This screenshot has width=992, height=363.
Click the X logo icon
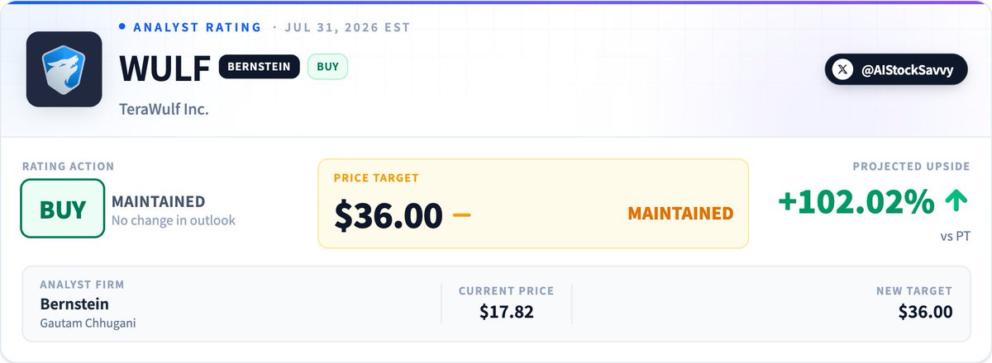pyautogui.click(x=842, y=70)
